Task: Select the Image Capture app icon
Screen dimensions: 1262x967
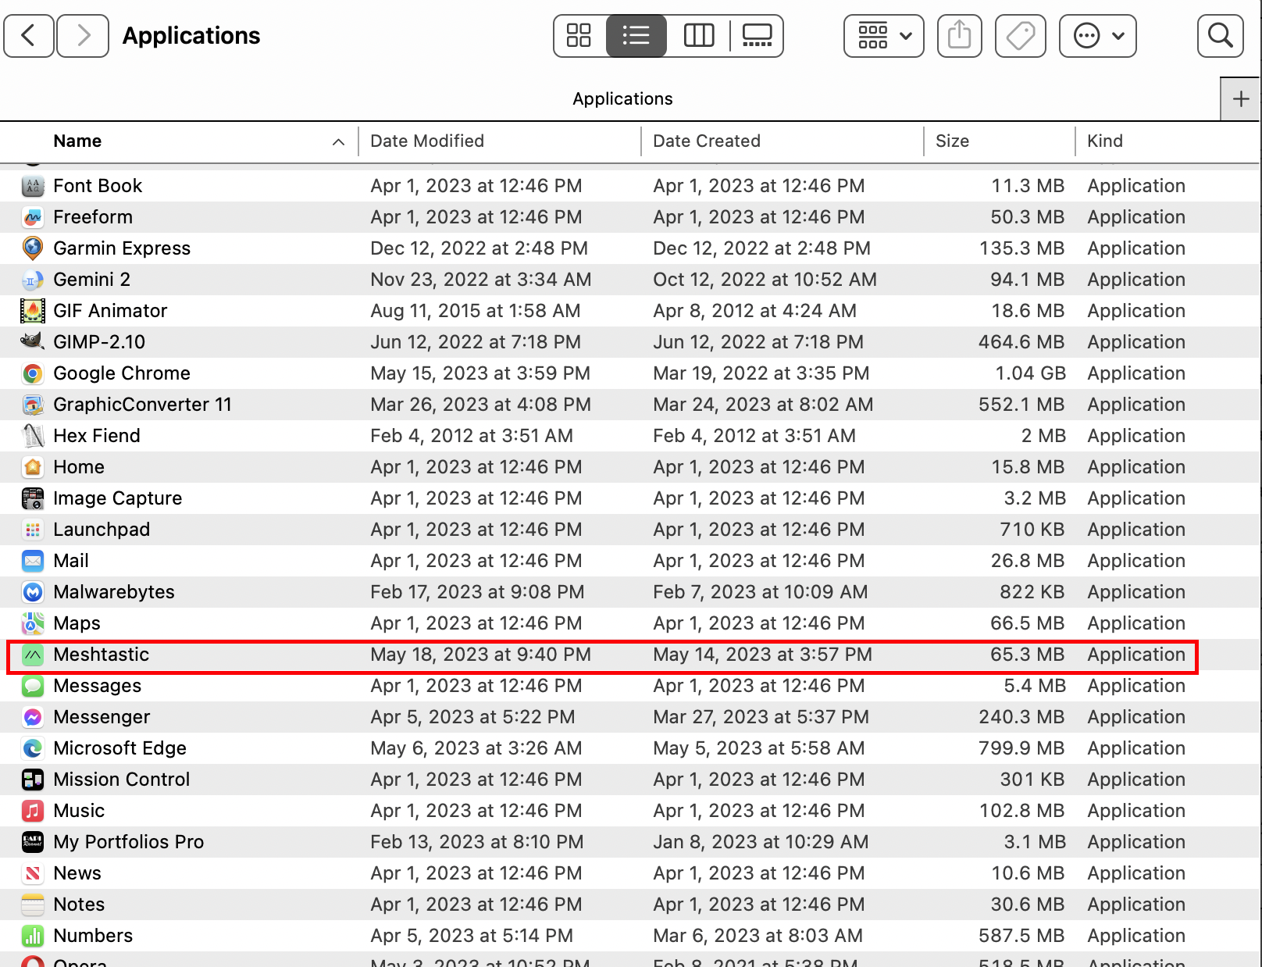Action: pos(33,498)
